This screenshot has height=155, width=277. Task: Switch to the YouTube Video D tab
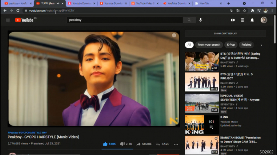[x=145, y=3]
